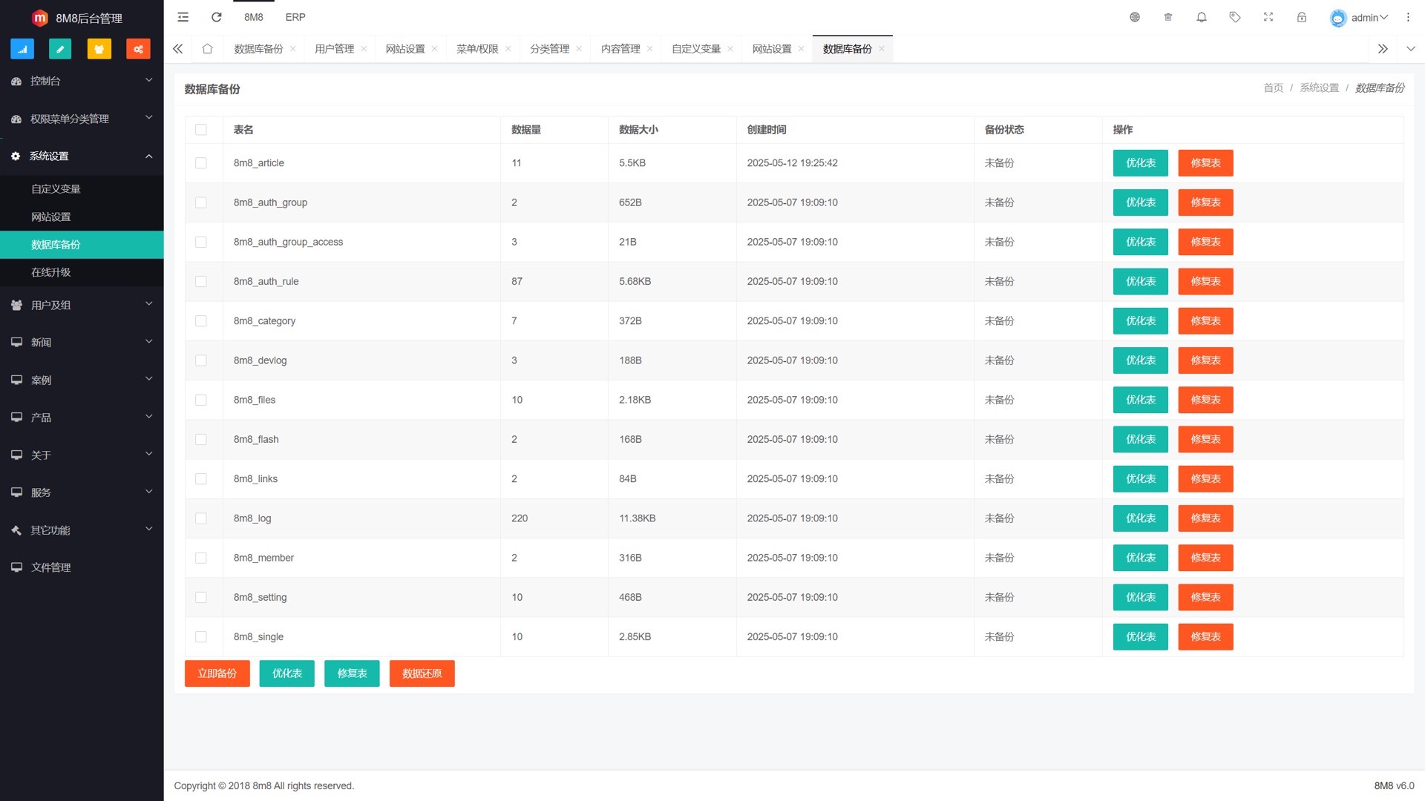Click 修复表 button for 8m8_category row
The width and height of the screenshot is (1425, 801).
pyautogui.click(x=1205, y=321)
